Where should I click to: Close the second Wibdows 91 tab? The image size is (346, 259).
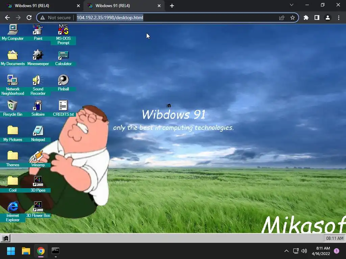coord(159,6)
